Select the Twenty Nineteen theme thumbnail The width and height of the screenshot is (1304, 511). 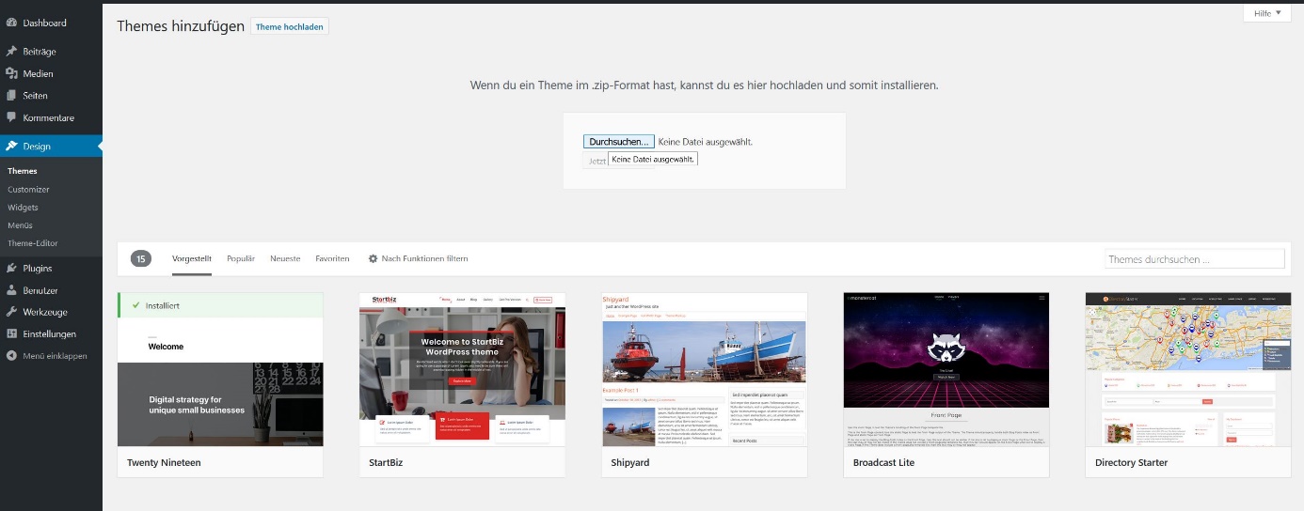(x=220, y=369)
